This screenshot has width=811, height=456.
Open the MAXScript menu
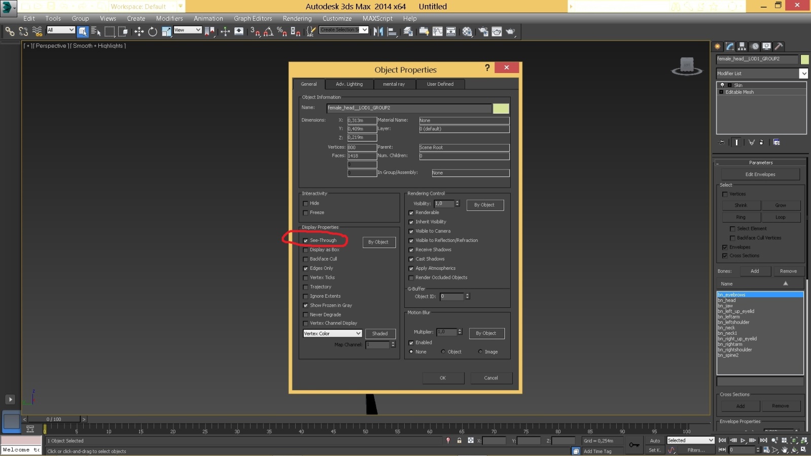(377, 19)
